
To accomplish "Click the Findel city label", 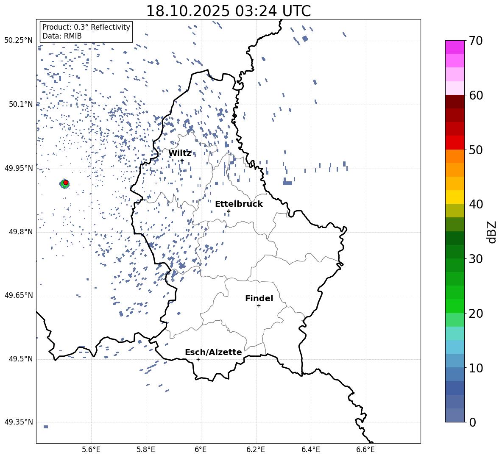I will click(259, 298).
